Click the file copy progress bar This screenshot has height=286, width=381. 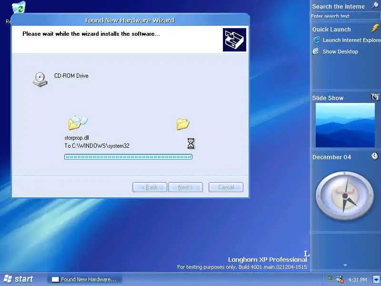tap(128, 157)
